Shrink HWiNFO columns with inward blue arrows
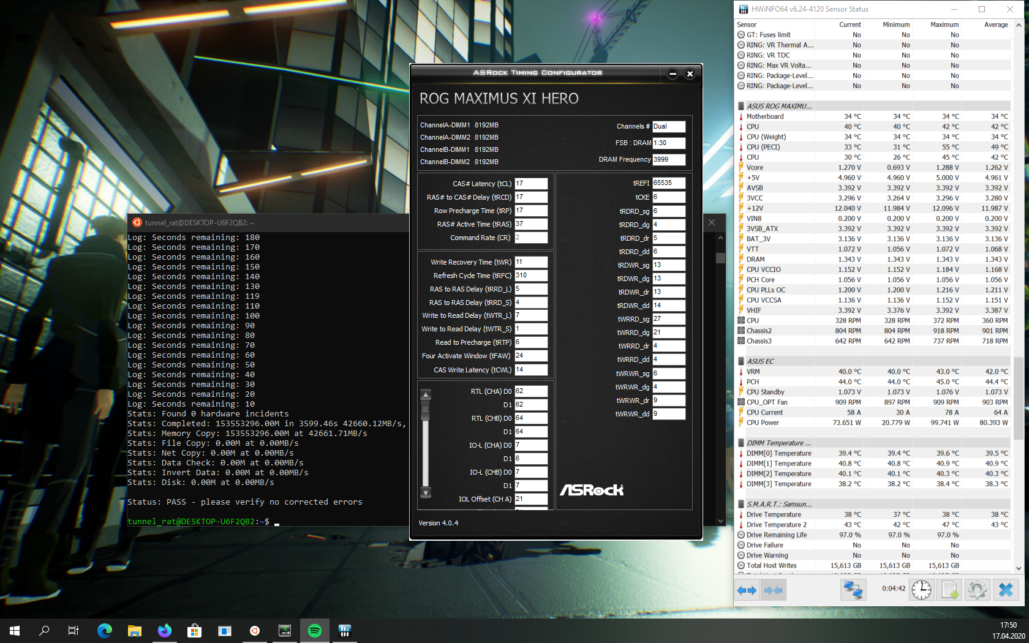1029x643 pixels. tap(773, 590)
